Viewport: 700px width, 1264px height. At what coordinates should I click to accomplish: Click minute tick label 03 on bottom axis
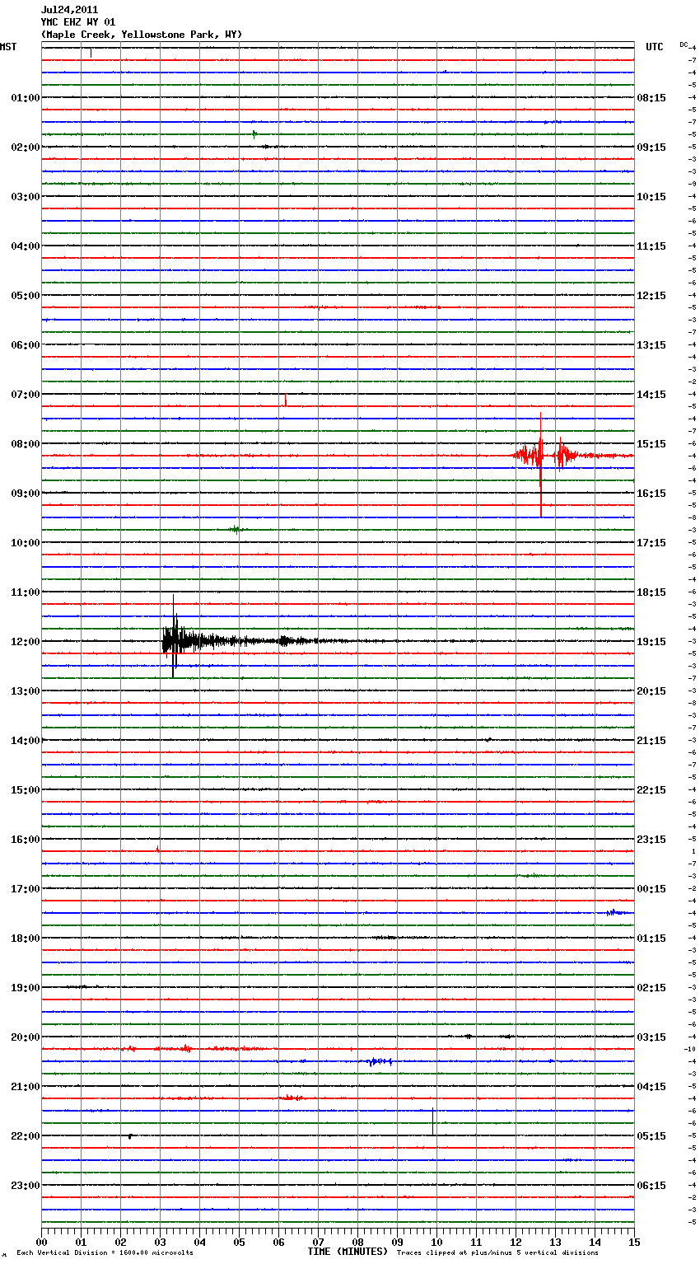160,1242
